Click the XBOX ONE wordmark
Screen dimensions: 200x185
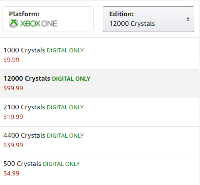(x=39, y=24)
